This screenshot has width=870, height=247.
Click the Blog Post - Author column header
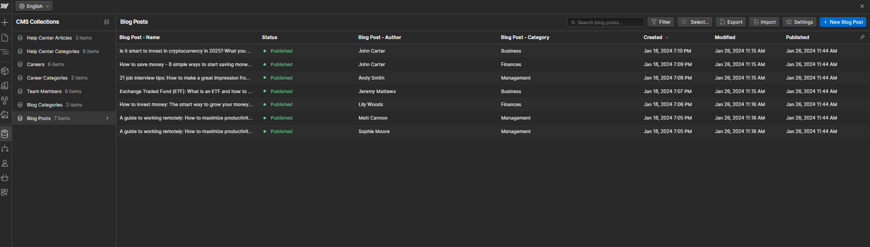pyautogui.click(x=380, y=37)
